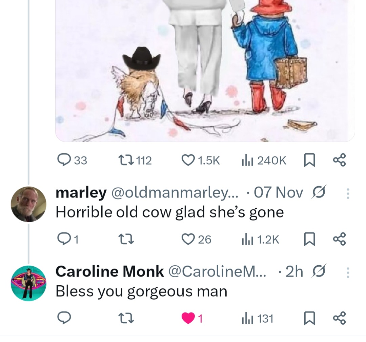This screenshot has height=342, width=366.
Task: Reply to marley's comment
Action: click(63, 240)
